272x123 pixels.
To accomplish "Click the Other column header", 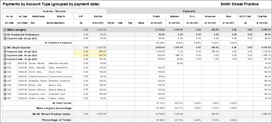I will pyautogui.click(x=229, y=16).
